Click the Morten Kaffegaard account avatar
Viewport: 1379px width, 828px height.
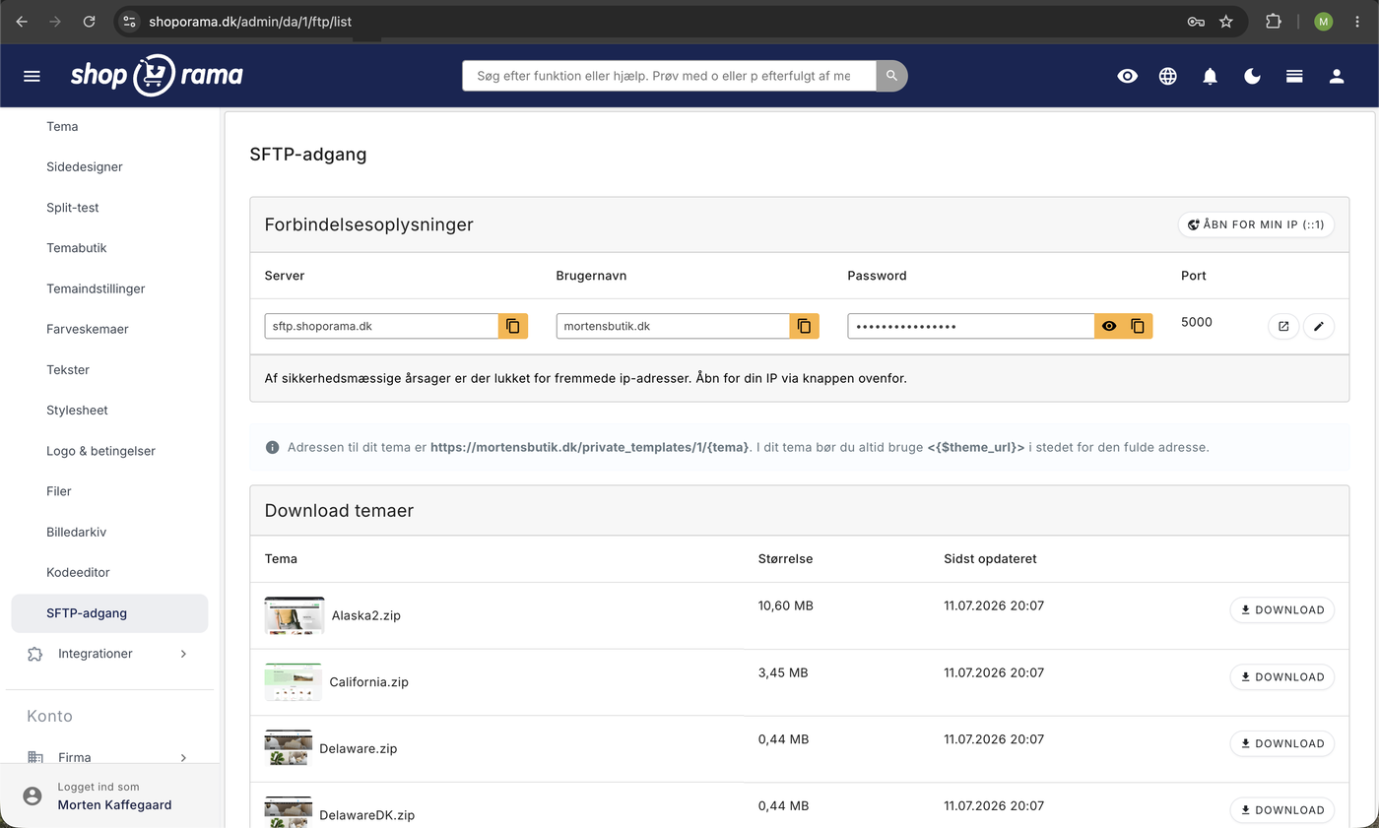[x=33, y=796]
